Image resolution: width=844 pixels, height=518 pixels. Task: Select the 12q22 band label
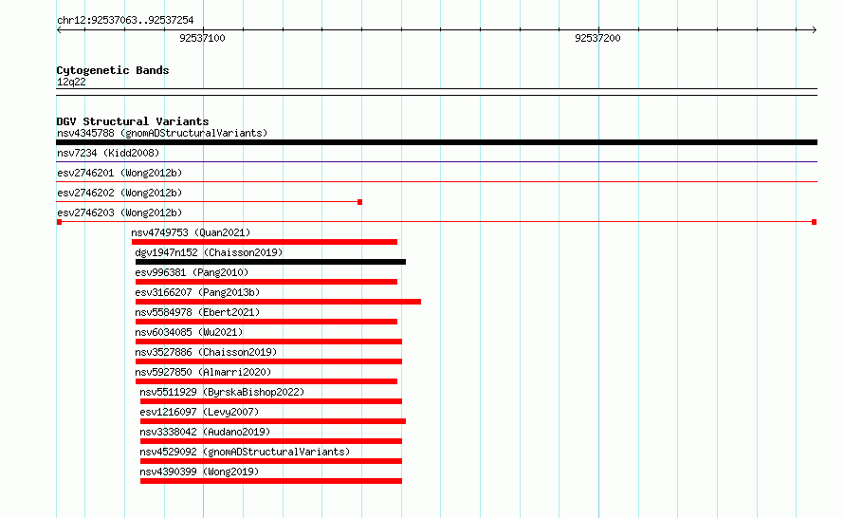pos(71,82)
